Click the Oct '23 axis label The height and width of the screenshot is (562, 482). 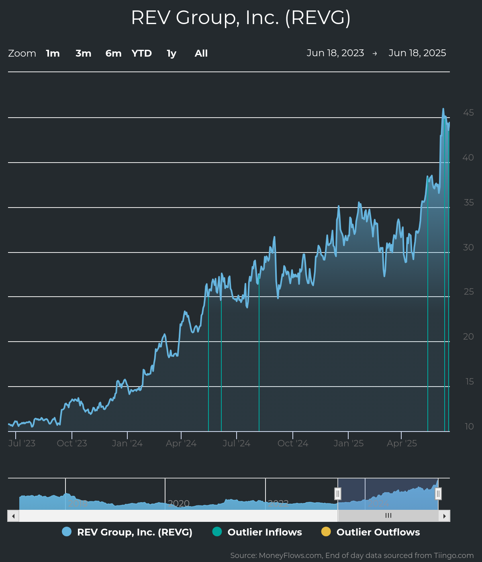click(x=72, y=443)
